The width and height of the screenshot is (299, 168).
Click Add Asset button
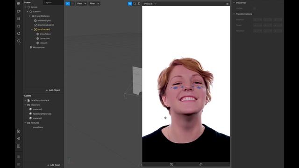(x=54, y=165)
